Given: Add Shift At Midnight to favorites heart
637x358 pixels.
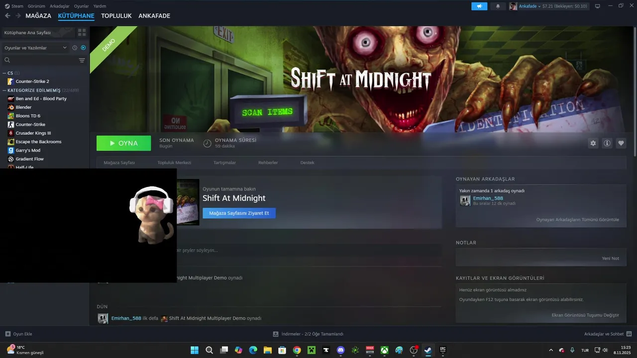Looking at the screenshot, I should point(621,143).
